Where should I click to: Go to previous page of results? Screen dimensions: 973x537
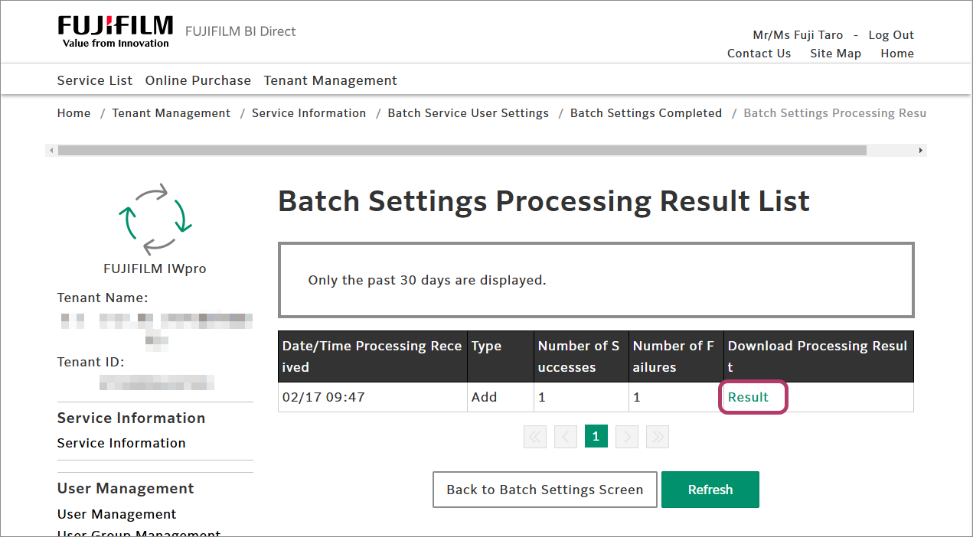[x=566, y=437]
